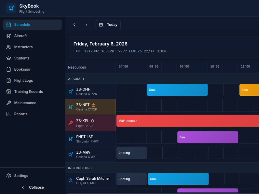Click the small indicator icon after ZS-KPL
Viewport: 259px width, 194px height.
[x=92, y=121]
